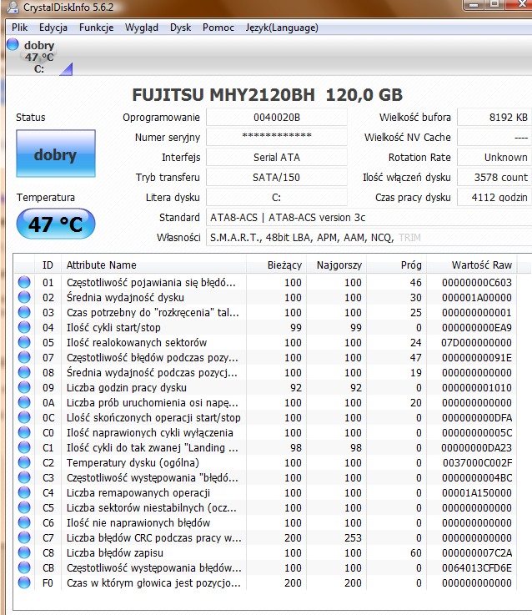This screenshot has height=615, width=532.
Task: Click status orb for attribute C3
Action: click(24, 477)
